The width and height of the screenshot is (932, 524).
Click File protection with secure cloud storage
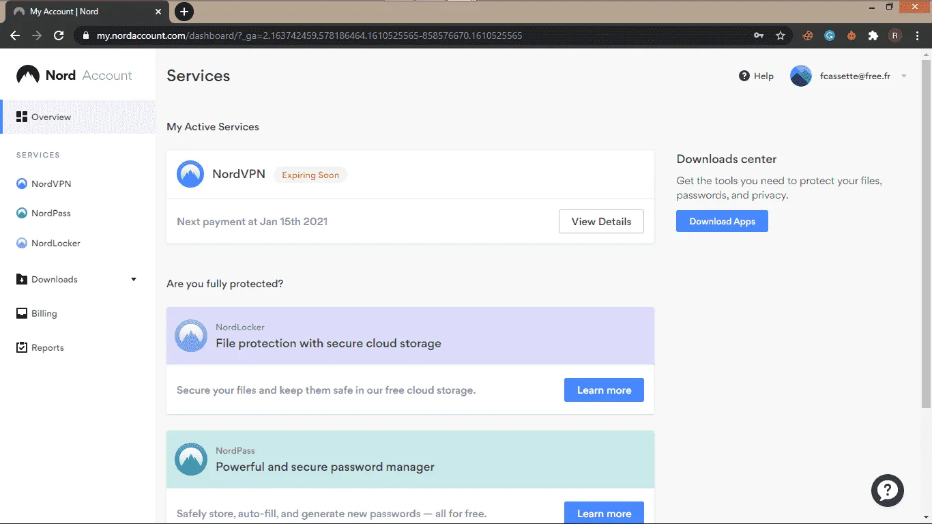point(328,343)
